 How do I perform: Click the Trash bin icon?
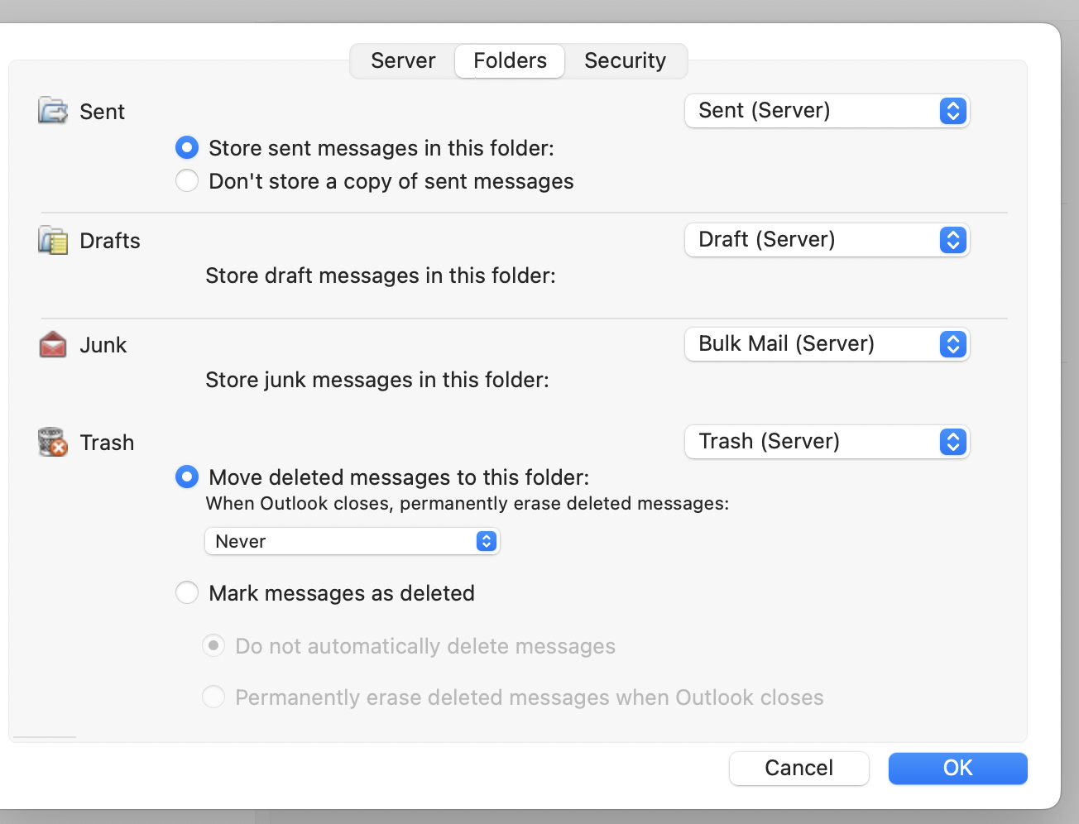[x=51, y=441]
